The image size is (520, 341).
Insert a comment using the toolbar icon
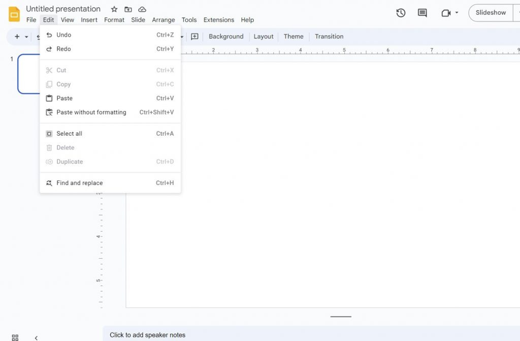(194, 36)
